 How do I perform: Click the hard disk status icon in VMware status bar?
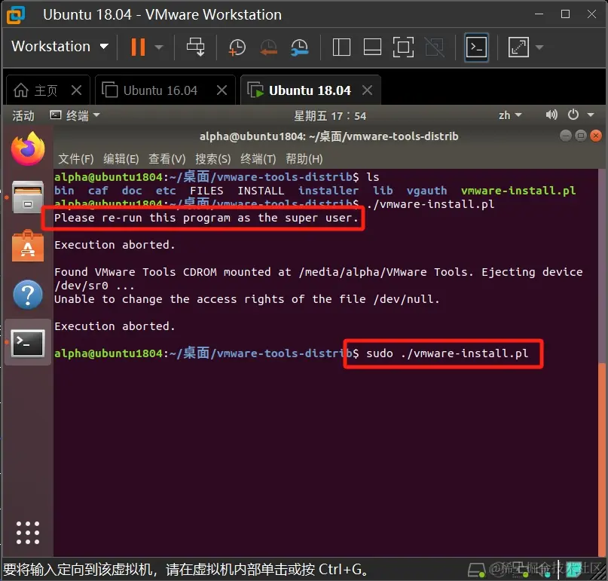(x=477, y=570)
